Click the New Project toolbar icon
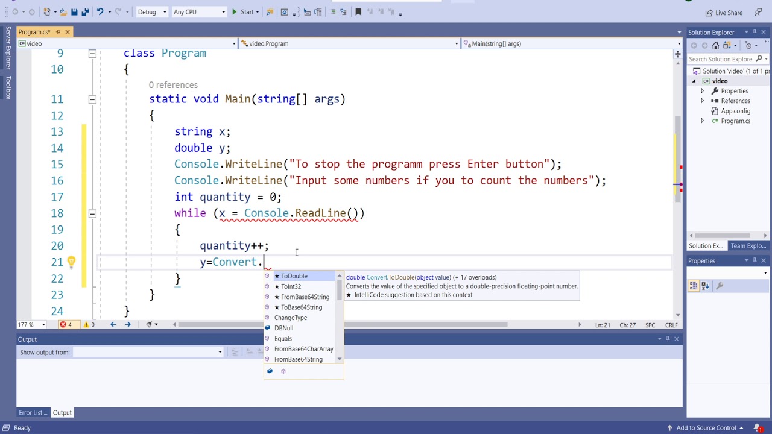 [x=47, y=12]
